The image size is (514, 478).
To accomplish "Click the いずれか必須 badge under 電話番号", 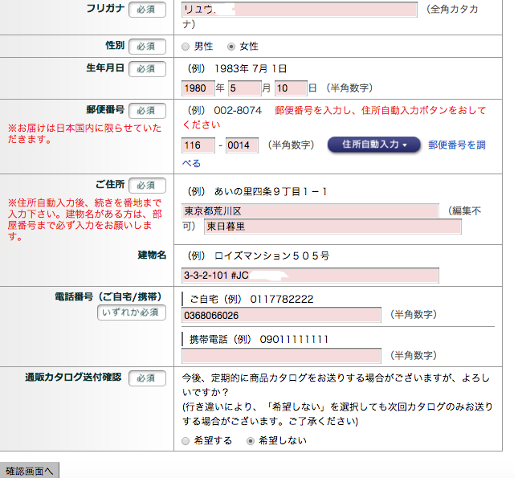I will (x=132, y=313).
